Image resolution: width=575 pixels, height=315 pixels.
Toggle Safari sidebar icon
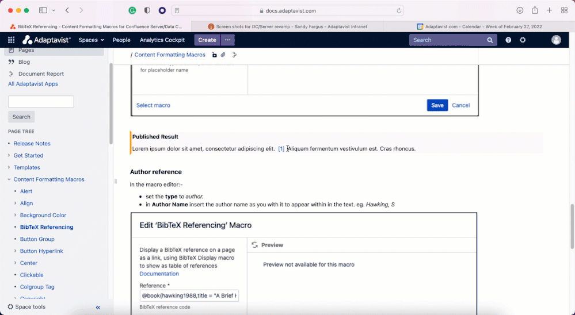(x=43, y=10)
